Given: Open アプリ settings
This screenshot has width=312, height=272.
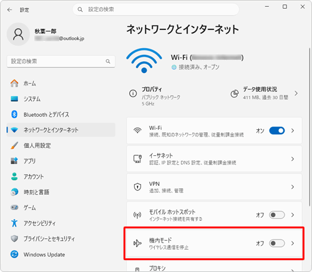Looking at the screenshot, I should tap(61, 161).
